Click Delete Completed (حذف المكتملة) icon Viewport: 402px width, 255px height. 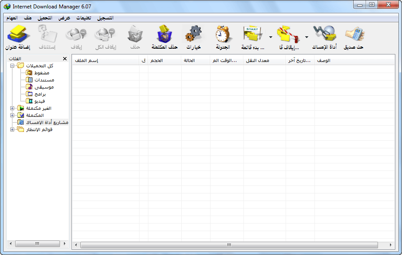pyautogui.click(x=164, y=34)
